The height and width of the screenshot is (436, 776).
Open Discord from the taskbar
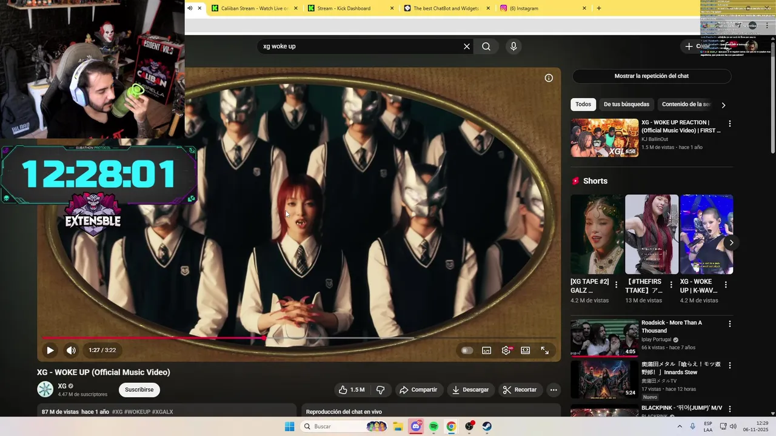(x=416, y=426)
